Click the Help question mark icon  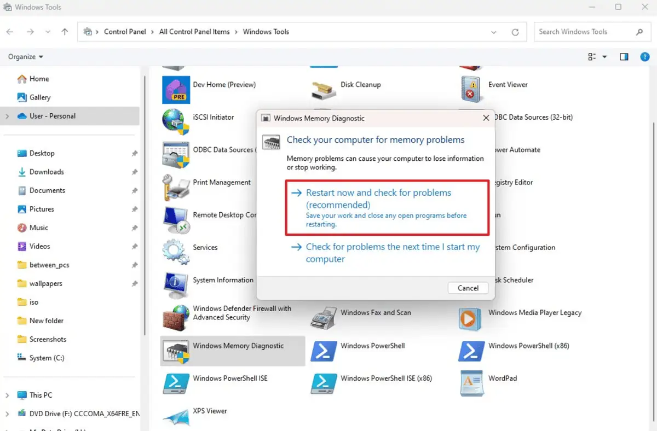[x=645, y=57]
